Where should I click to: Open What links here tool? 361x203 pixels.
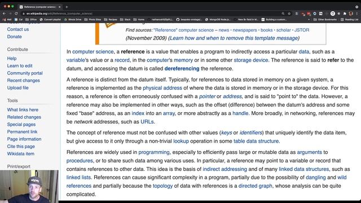click(23, 110)
